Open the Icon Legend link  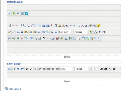(x=15, y=89)
